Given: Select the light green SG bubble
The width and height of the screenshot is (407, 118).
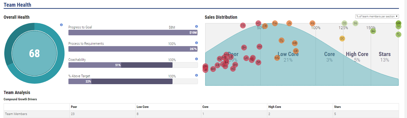Looking at the screenshot, I should pos(355,23).
